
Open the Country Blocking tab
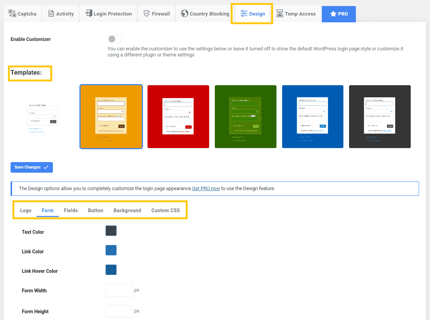coord(205,14)
